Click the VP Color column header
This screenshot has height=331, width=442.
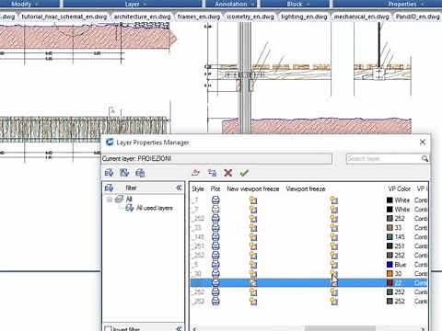[400, 188]
